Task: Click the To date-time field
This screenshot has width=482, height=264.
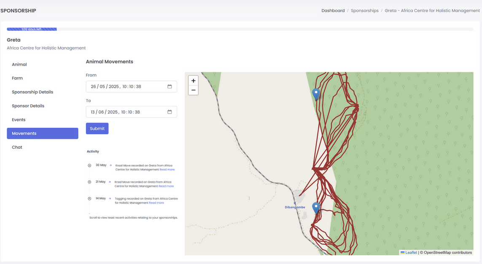Action: (x=131, y=112)
